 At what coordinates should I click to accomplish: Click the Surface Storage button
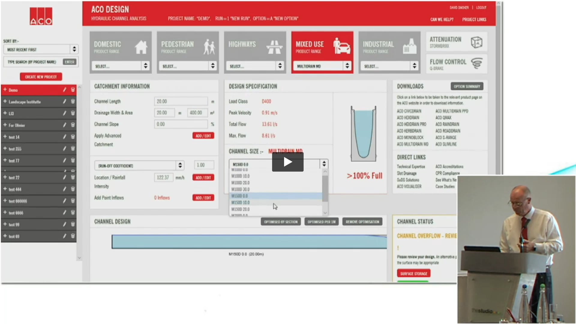pos(414,273)
